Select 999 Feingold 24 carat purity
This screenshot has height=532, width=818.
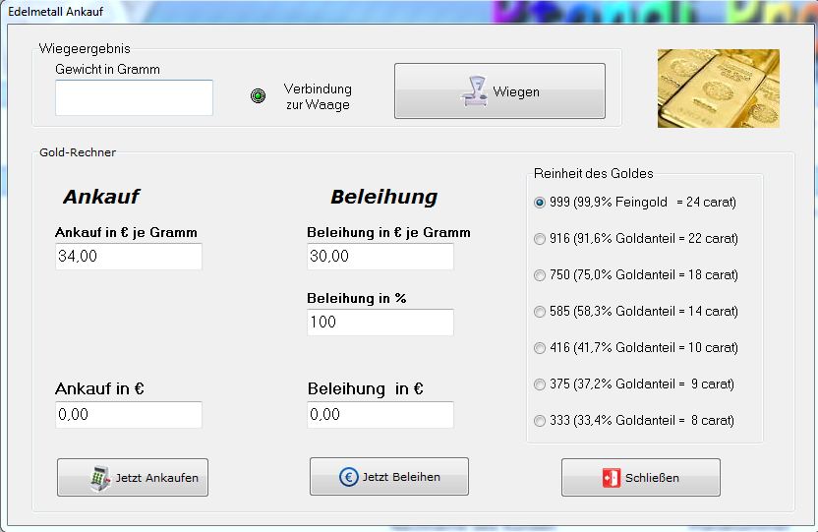tap(539, 203)
